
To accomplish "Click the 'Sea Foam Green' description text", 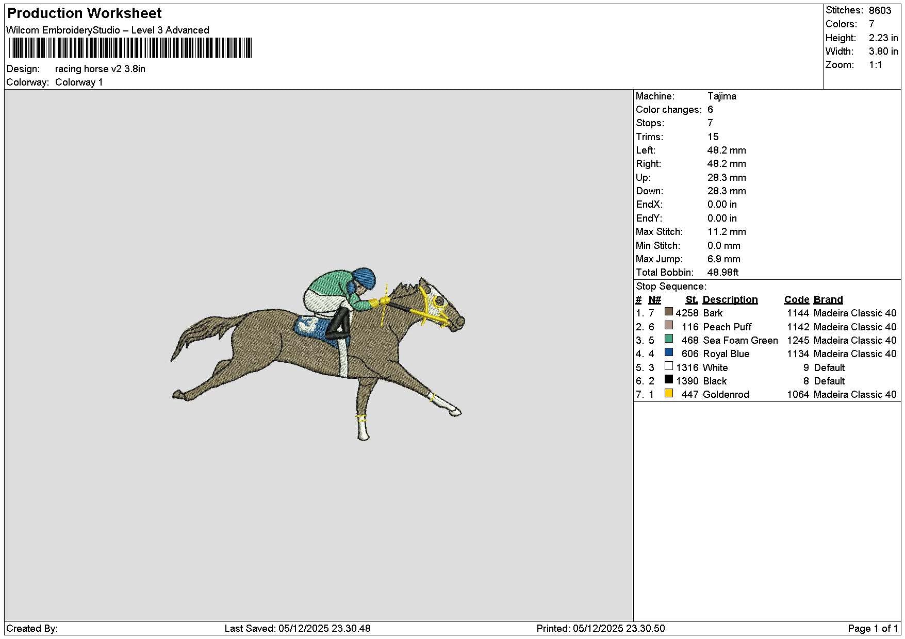I will (741, 340).
